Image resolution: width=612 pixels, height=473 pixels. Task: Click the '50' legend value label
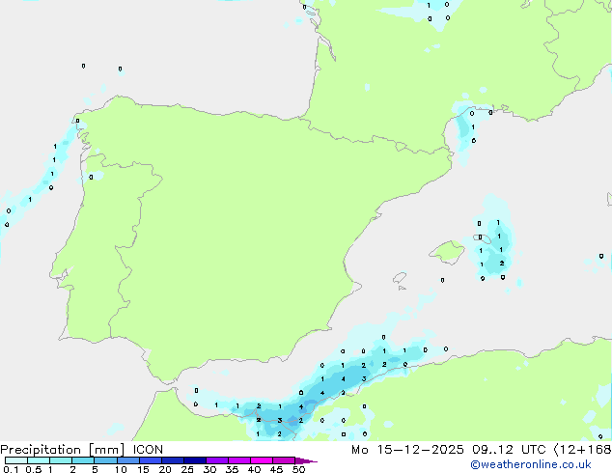tap(298, 469)
